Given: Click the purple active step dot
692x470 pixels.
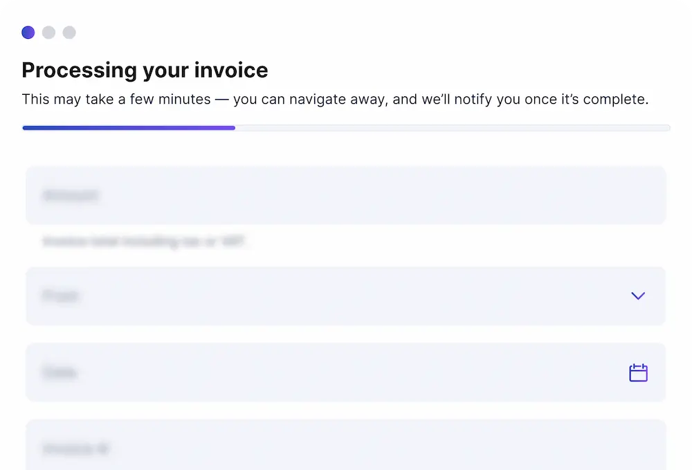Looking at the screenshot, I should pos(28,33).
